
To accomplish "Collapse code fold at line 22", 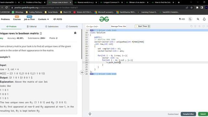I will [x=88, y=60].
